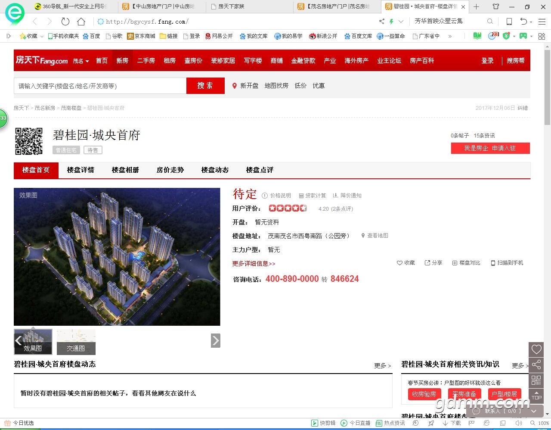Viewport: 551px width, 430px height.
Task: Click the next image arrow in gallery
Action: tap(216, 340)
